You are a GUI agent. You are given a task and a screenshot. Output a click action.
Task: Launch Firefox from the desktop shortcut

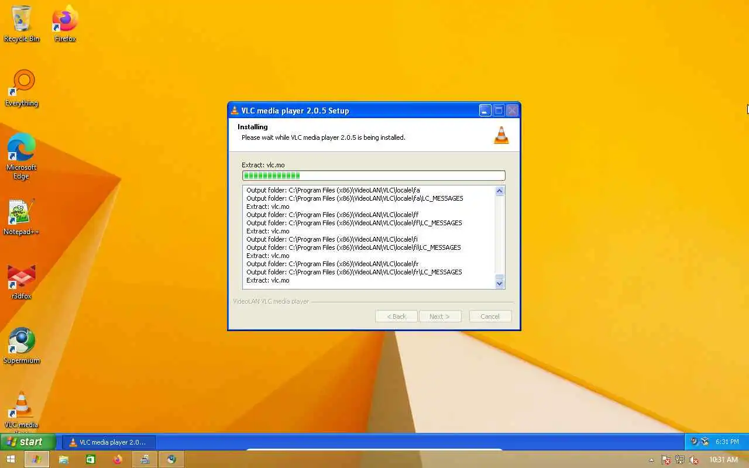click(x=65, y=23)
